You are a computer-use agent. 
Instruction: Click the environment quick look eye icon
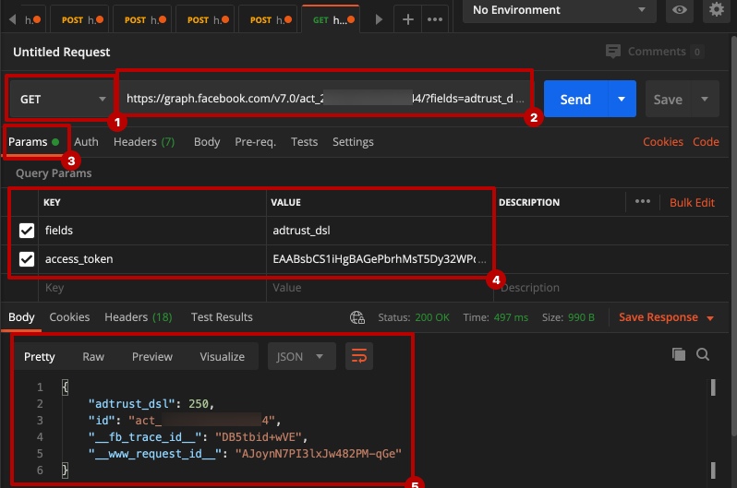679,10
